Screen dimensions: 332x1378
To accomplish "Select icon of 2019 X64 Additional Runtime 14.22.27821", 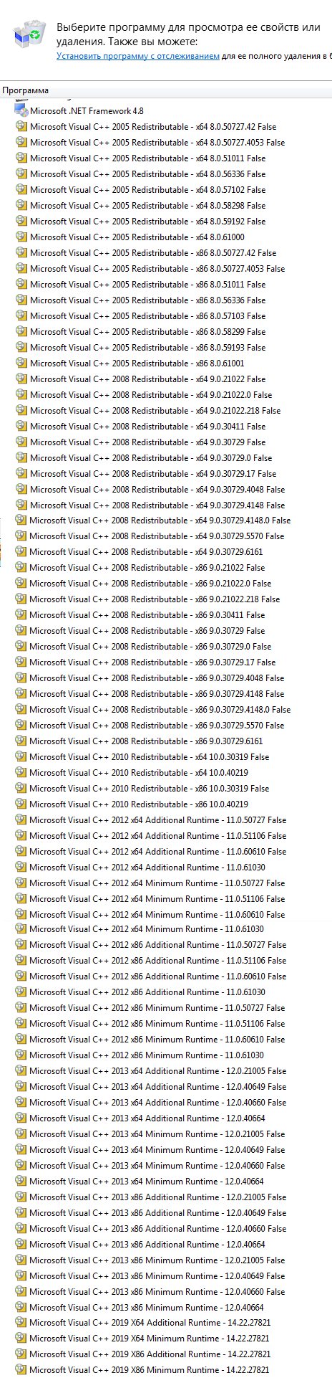I will pyautogui.click(x=21, y=1323).
